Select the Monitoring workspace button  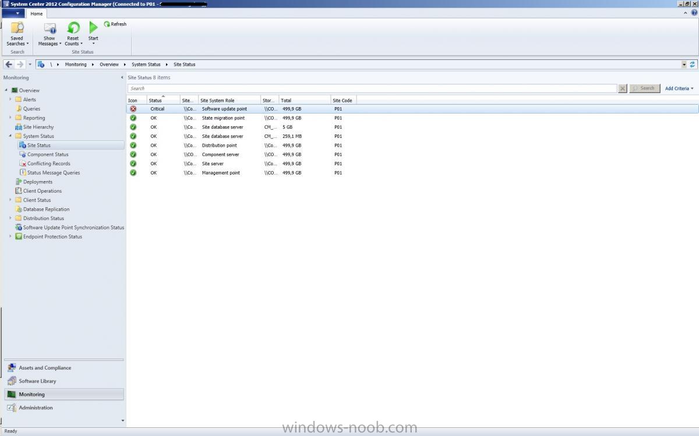click(64, 394)
